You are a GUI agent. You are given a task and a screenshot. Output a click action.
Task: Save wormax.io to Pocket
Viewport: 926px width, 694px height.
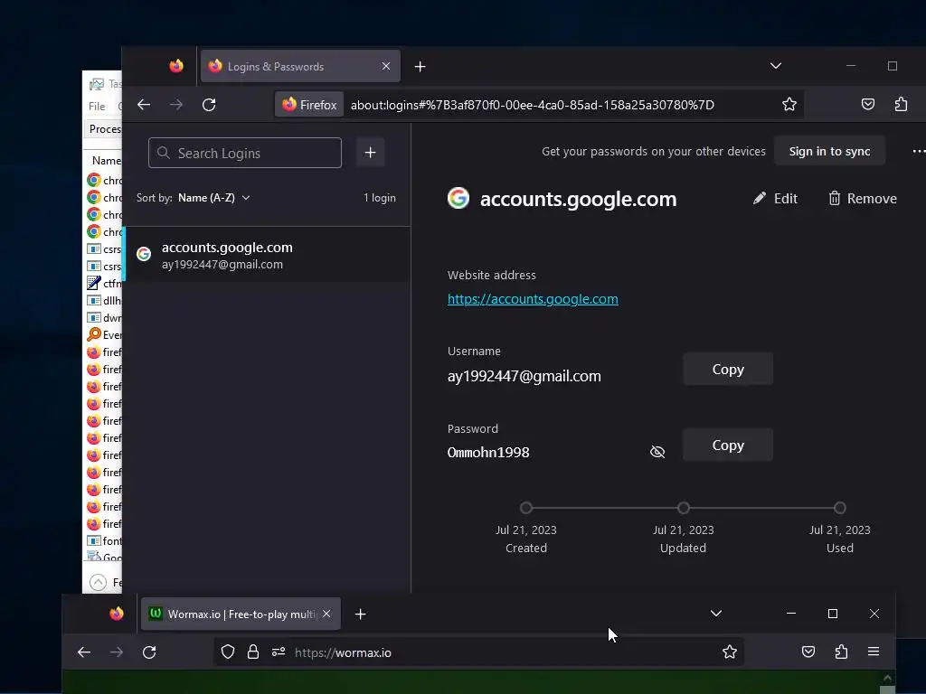808,652
